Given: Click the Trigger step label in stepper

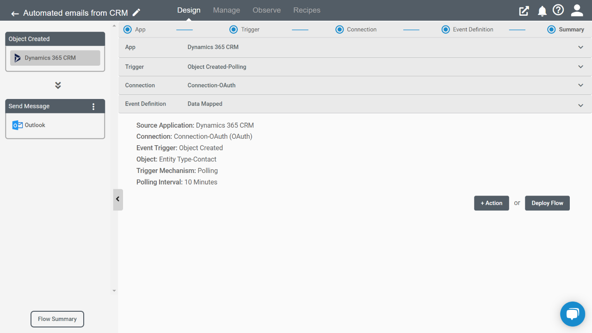Looking at the screenshot, I should tap(250, 30).
